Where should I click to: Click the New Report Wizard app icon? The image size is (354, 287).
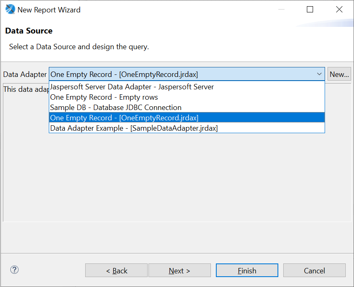(10, 9)
